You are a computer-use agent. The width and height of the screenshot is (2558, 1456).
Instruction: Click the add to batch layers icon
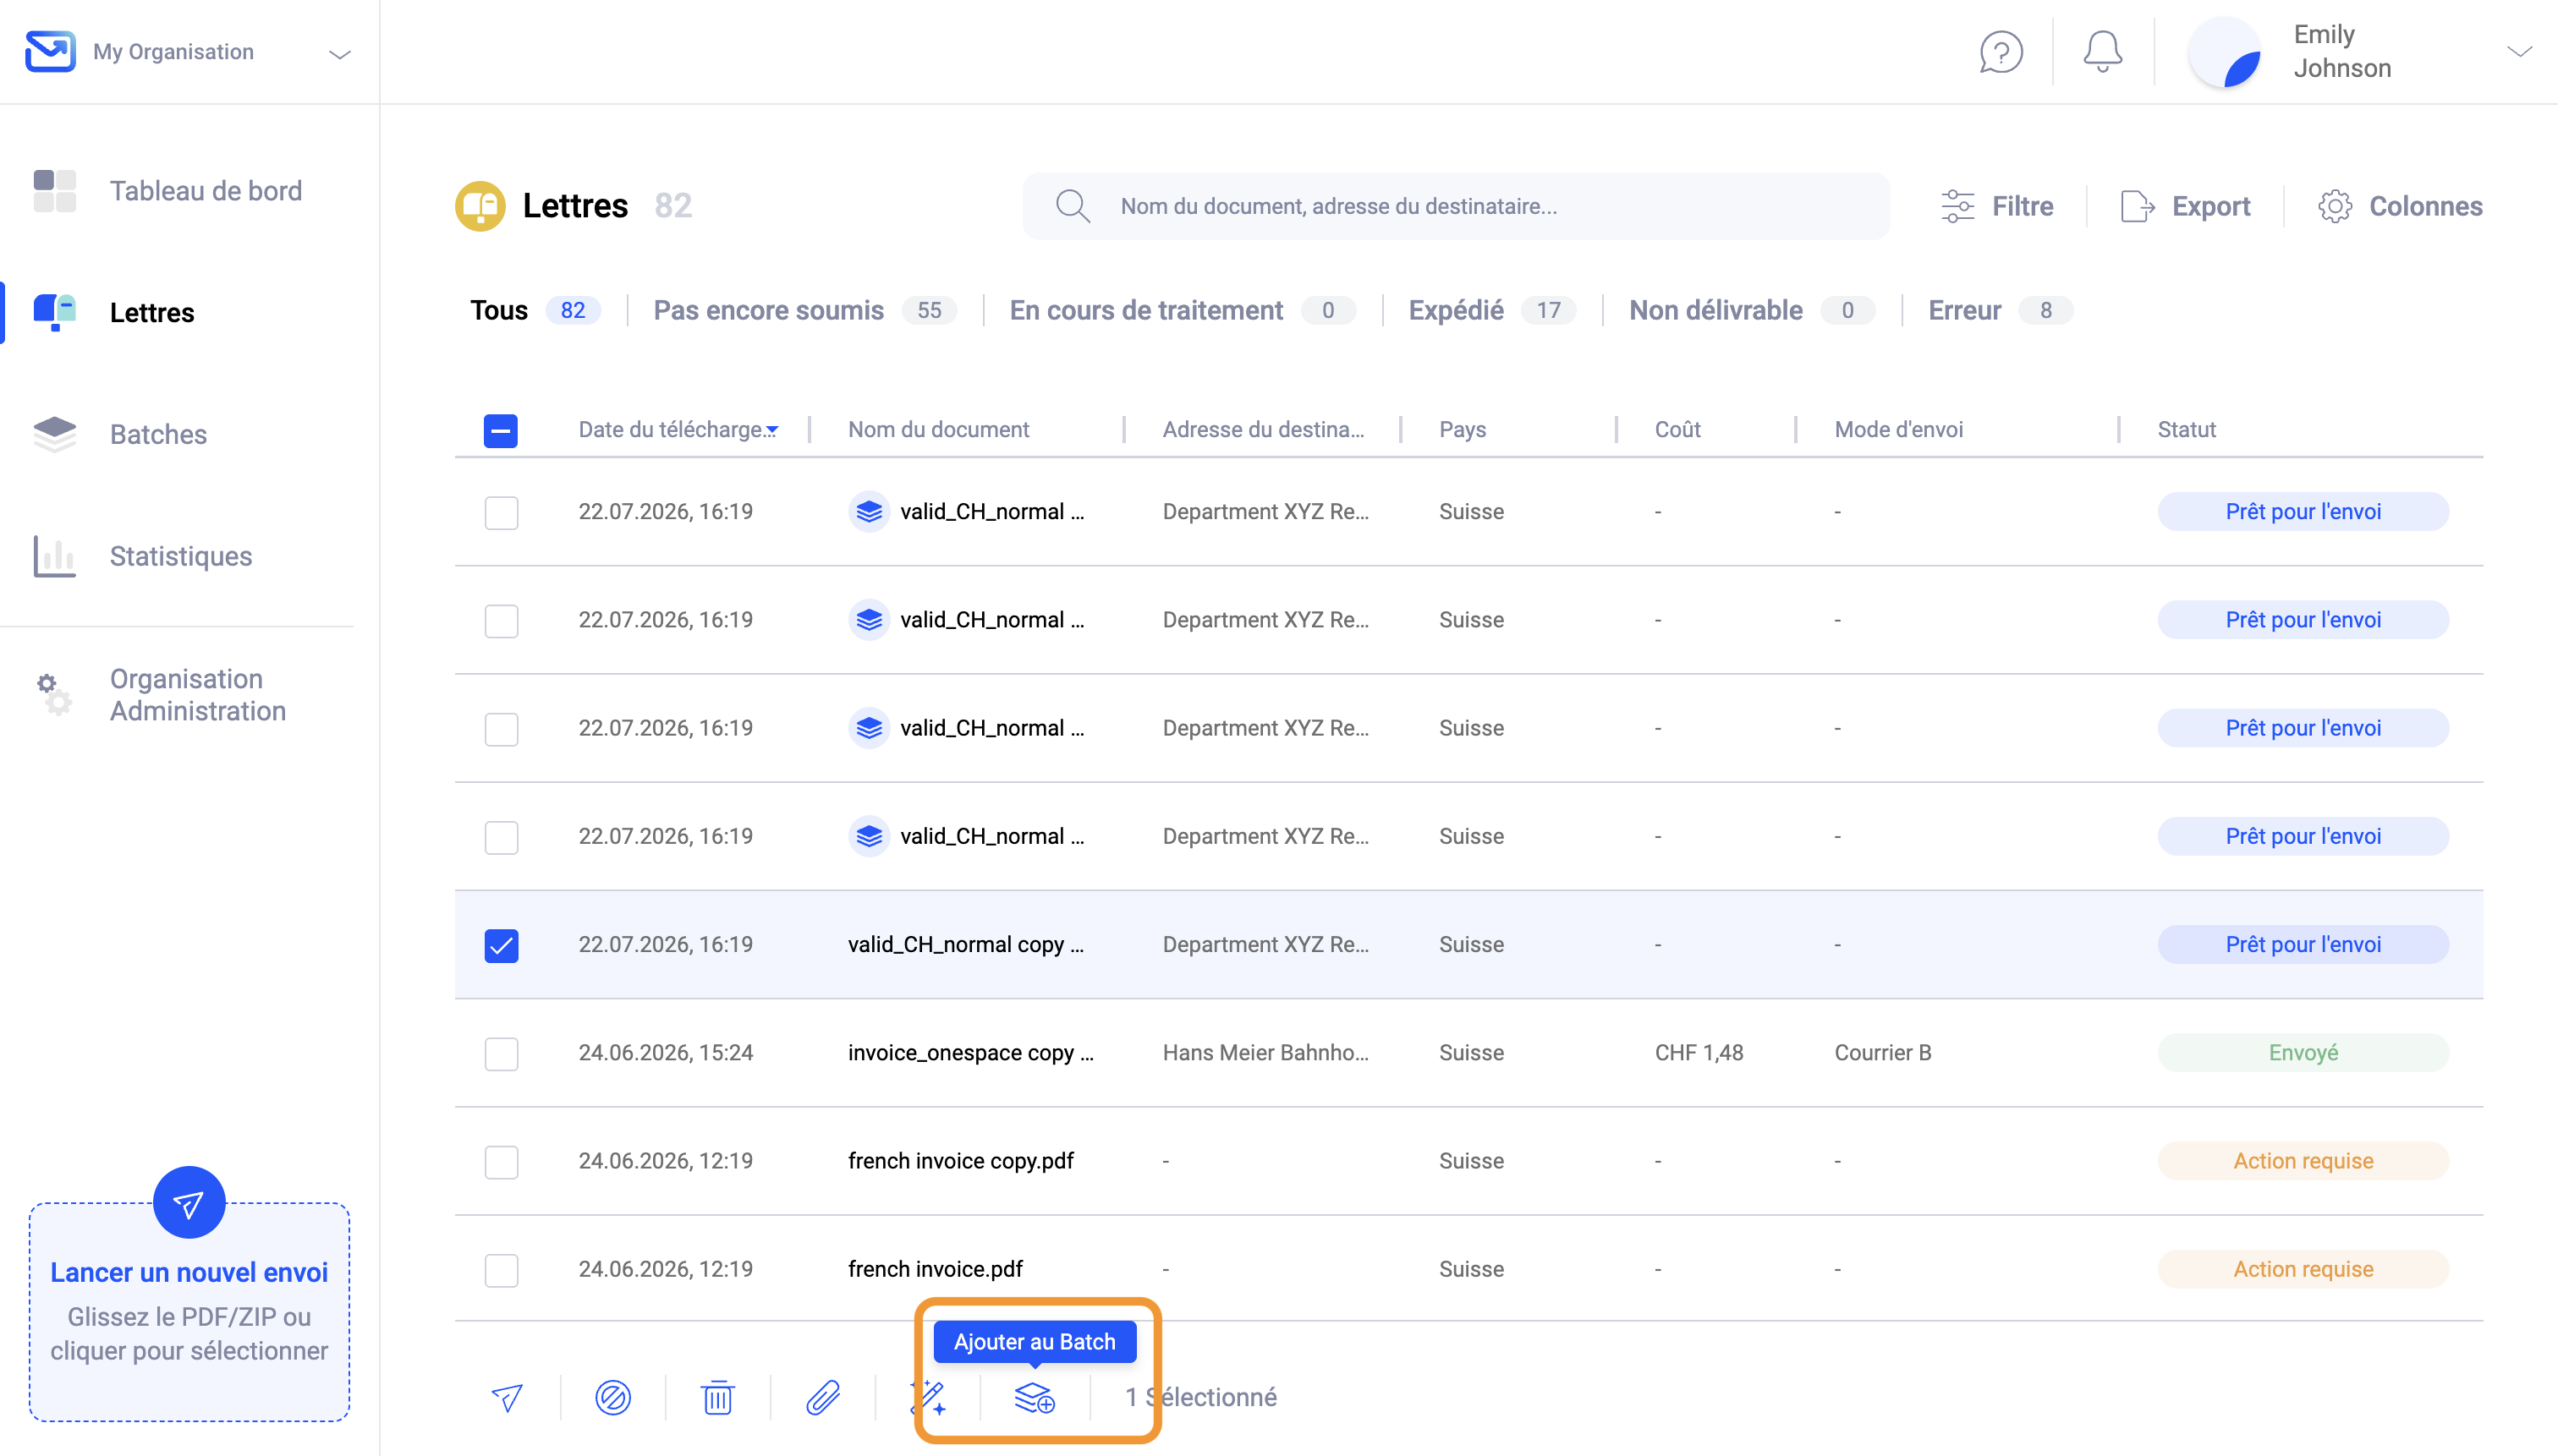[x=1035, y=1397]
